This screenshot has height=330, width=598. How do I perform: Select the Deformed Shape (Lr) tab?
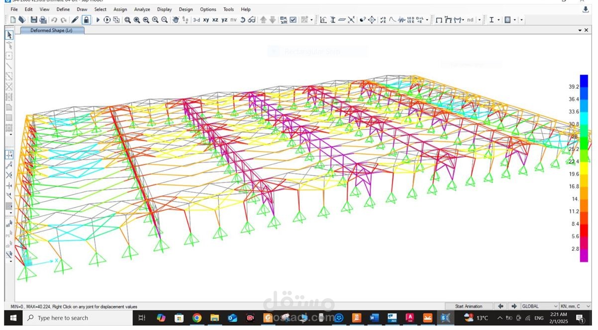point(52,30)
